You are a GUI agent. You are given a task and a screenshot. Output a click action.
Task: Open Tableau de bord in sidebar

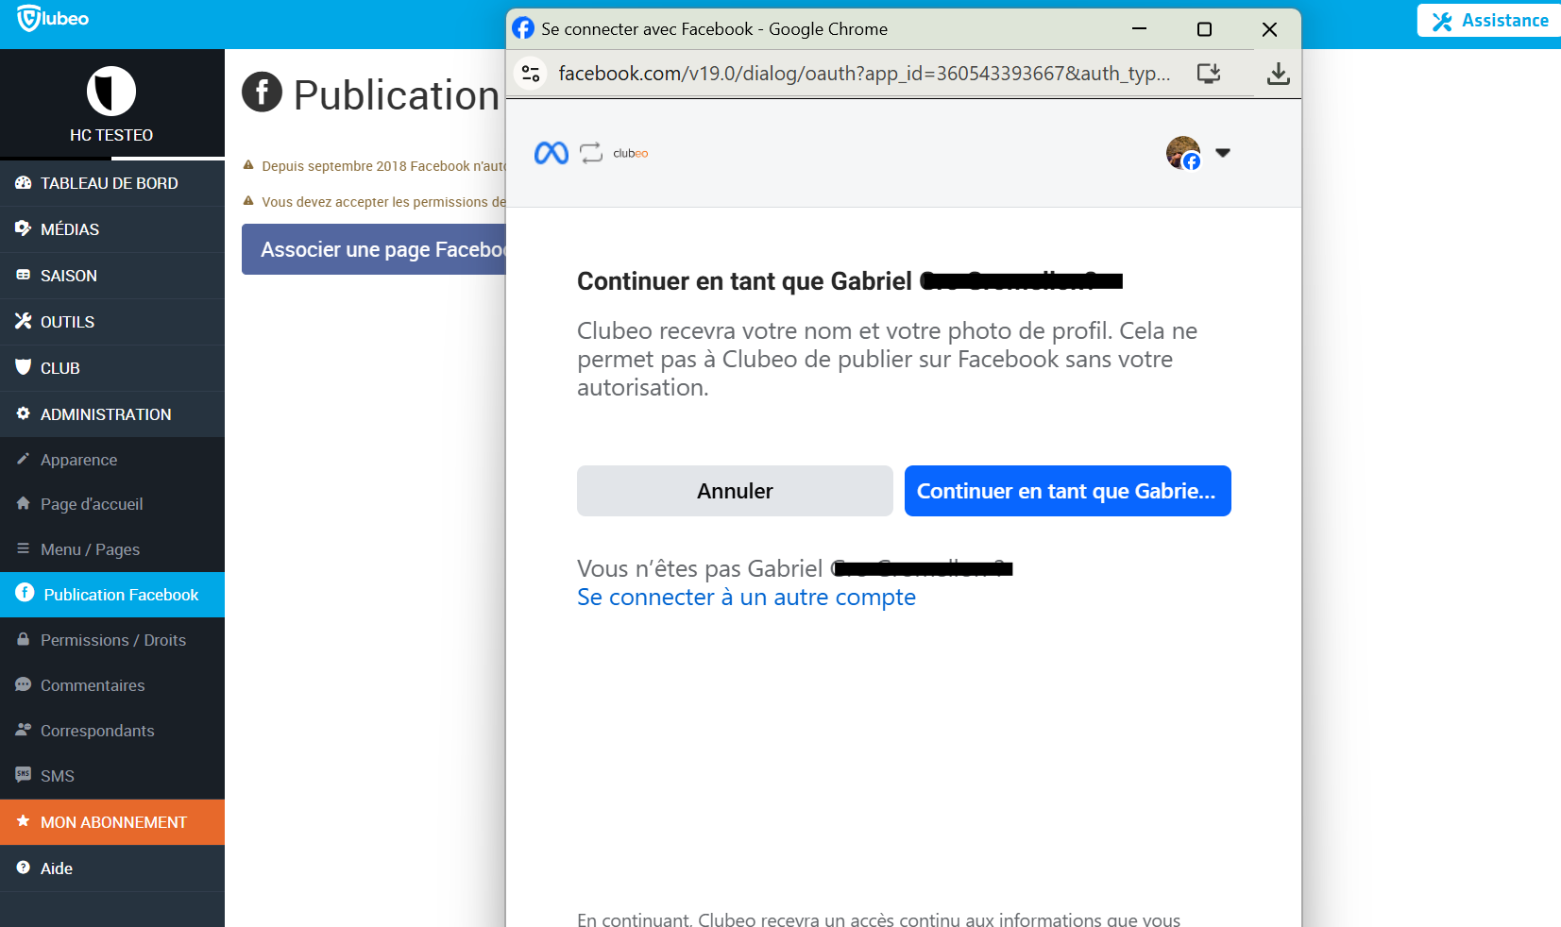pyautogui.click(x=112, y=183)
